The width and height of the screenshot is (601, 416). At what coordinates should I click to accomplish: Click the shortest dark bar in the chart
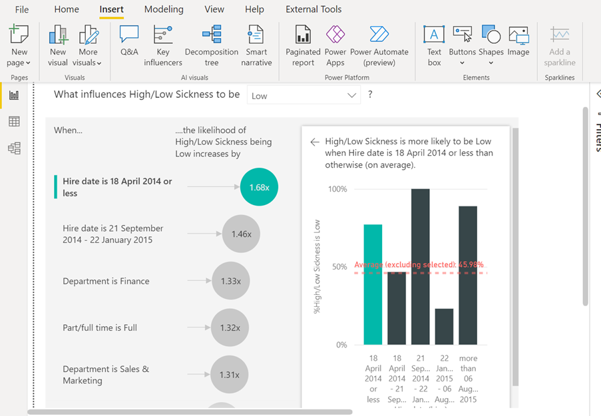(444, 327)
